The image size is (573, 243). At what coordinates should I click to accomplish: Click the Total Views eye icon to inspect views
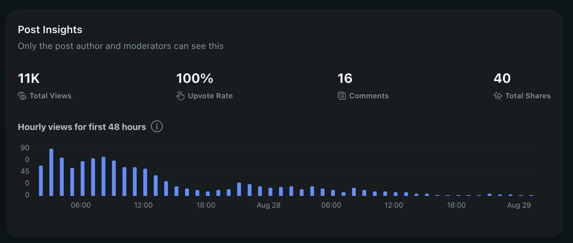(22, 95)
